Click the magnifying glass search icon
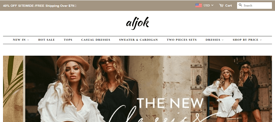Viewport: 275px width, 122px height. coord(240,5)
